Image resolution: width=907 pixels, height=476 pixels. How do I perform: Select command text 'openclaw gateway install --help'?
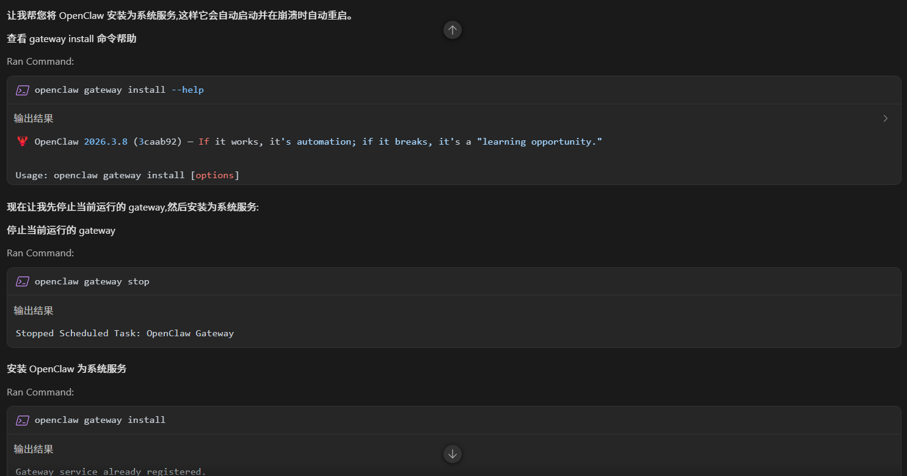[119, 90]
